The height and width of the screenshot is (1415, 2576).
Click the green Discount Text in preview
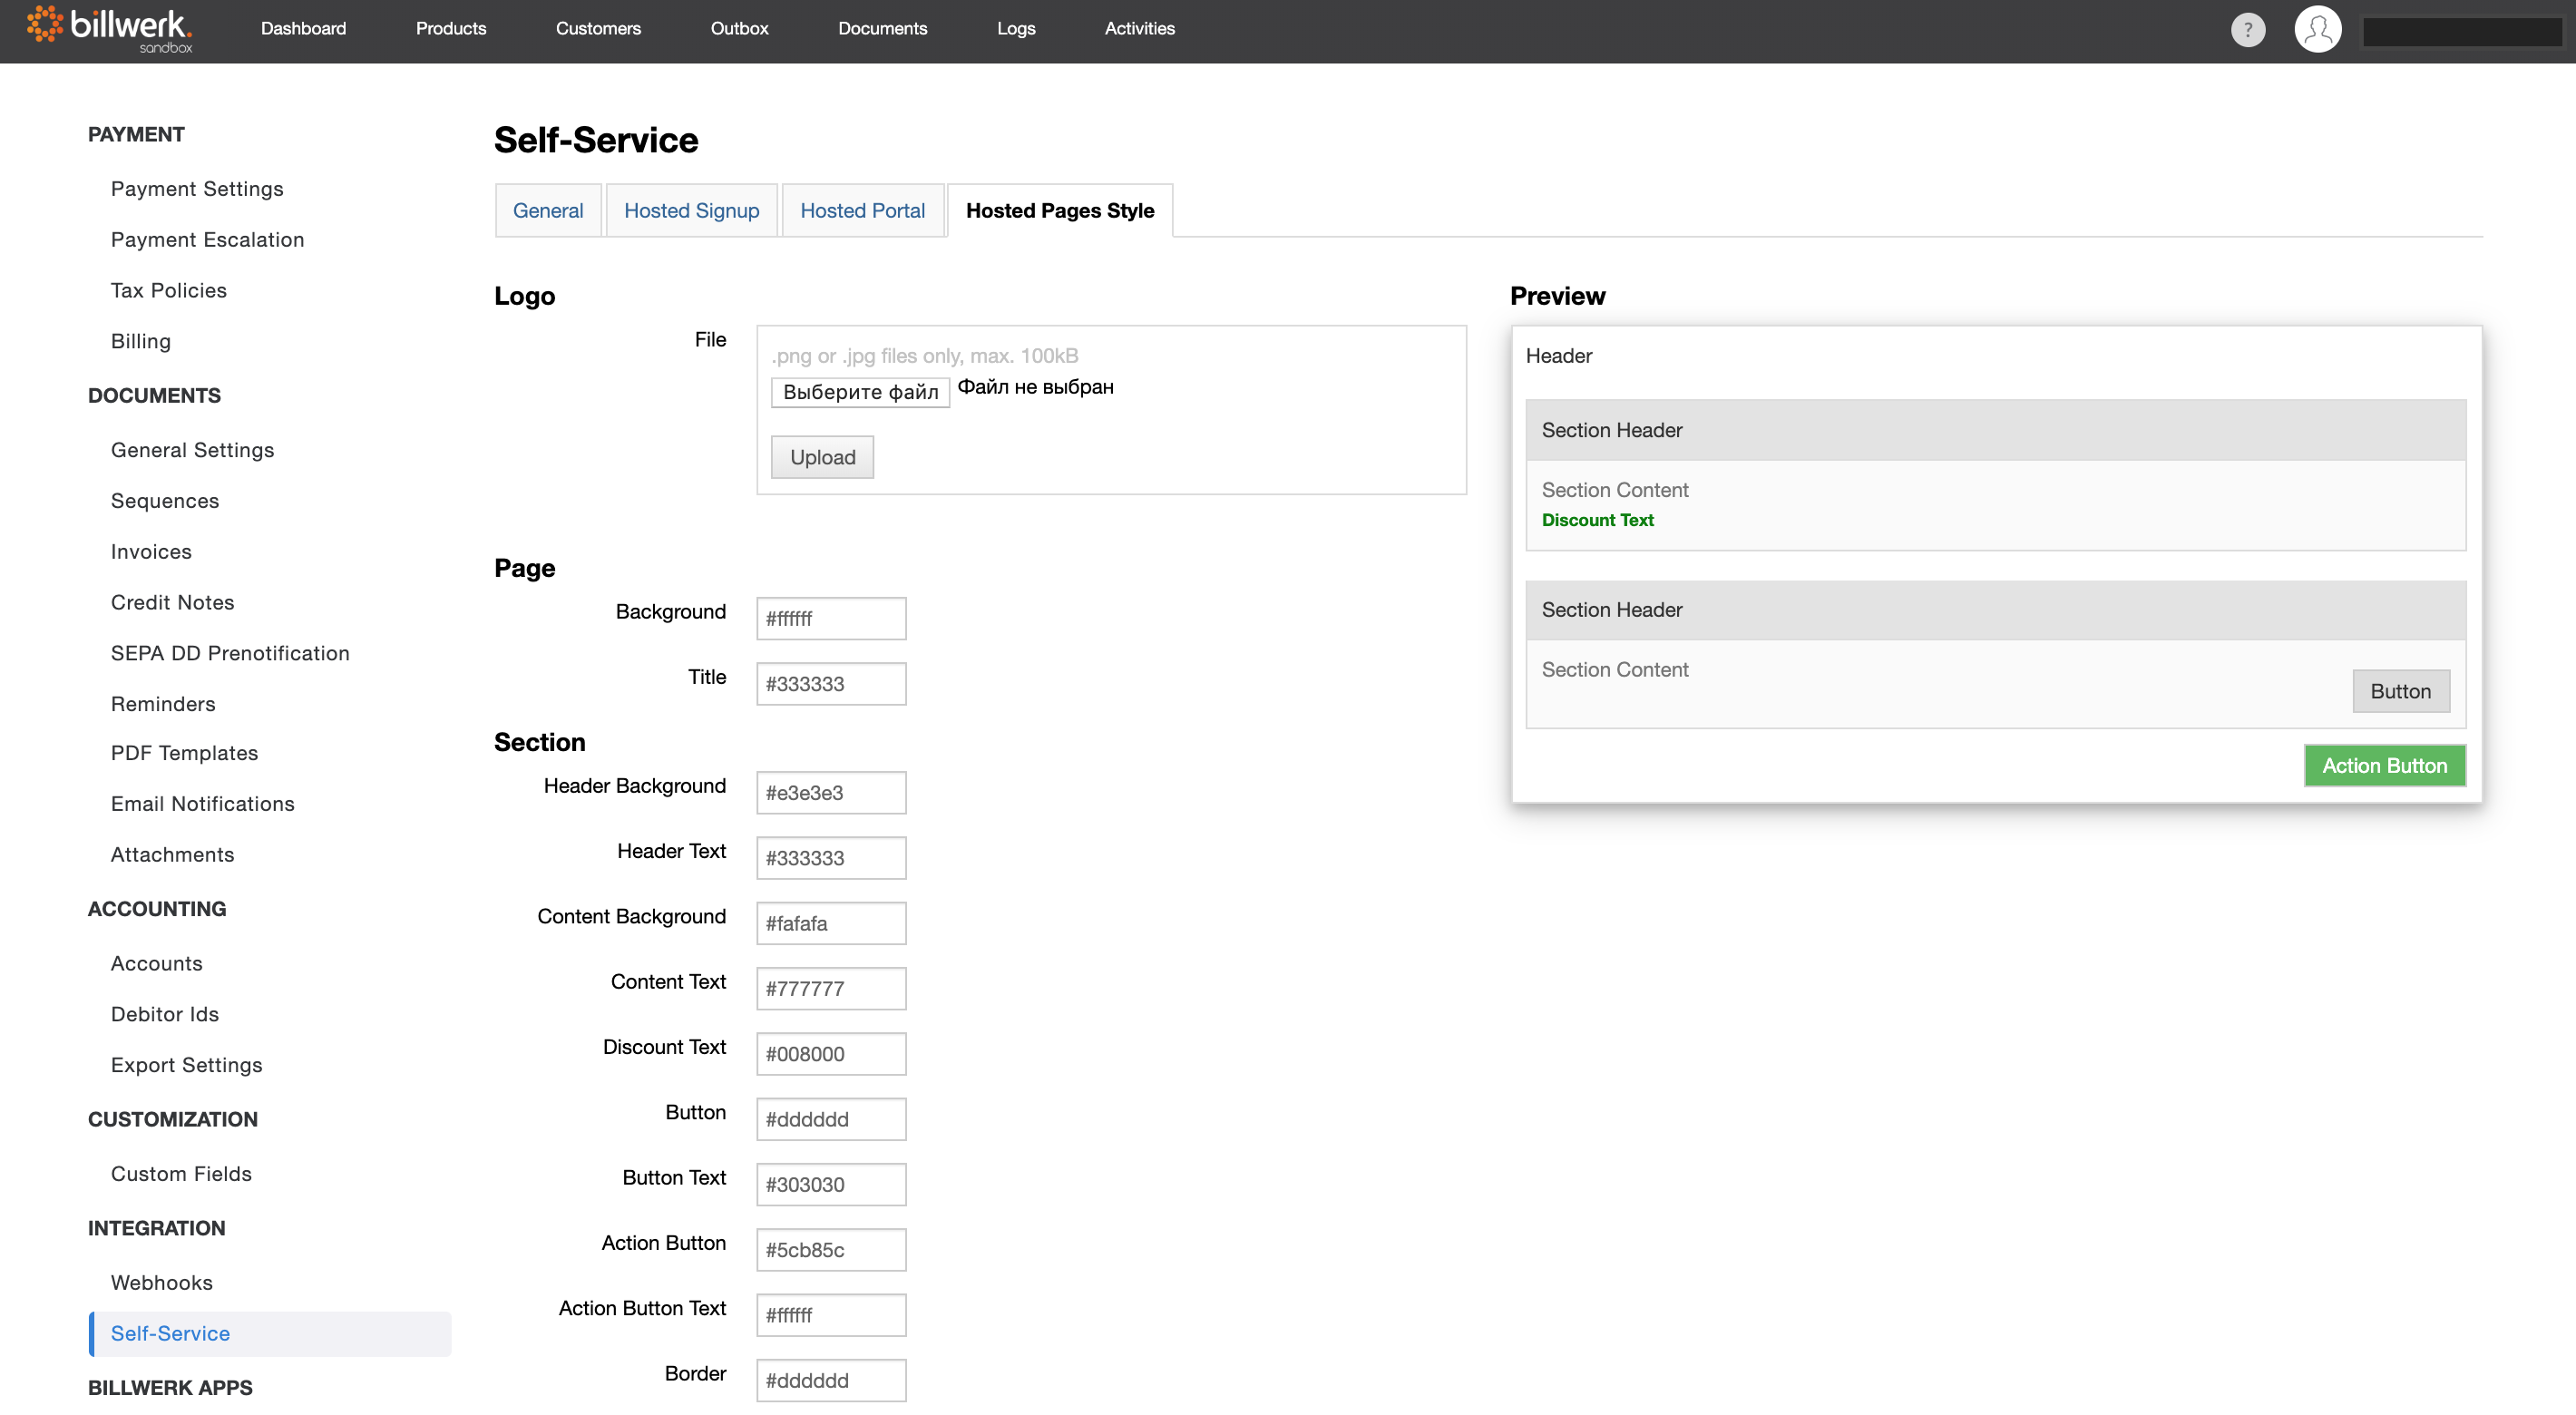1597,520
